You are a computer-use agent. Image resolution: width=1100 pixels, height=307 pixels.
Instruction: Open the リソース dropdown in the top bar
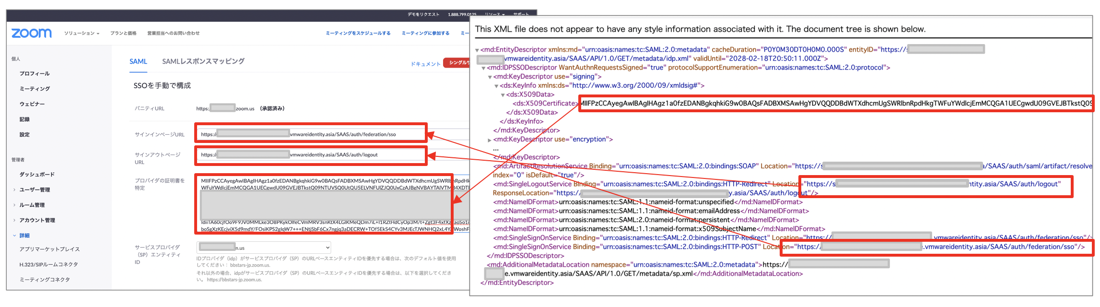[x=494, y=14]
